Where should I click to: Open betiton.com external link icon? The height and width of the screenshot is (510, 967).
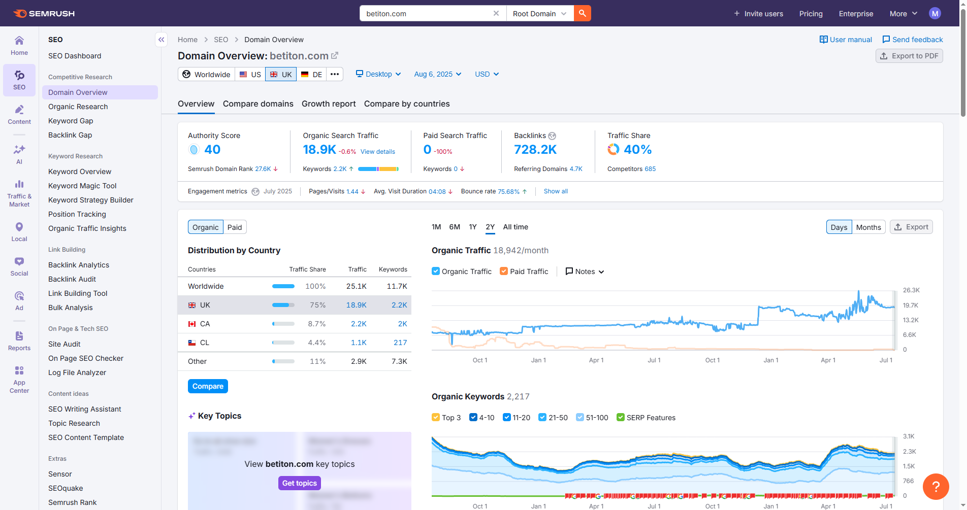335,56
